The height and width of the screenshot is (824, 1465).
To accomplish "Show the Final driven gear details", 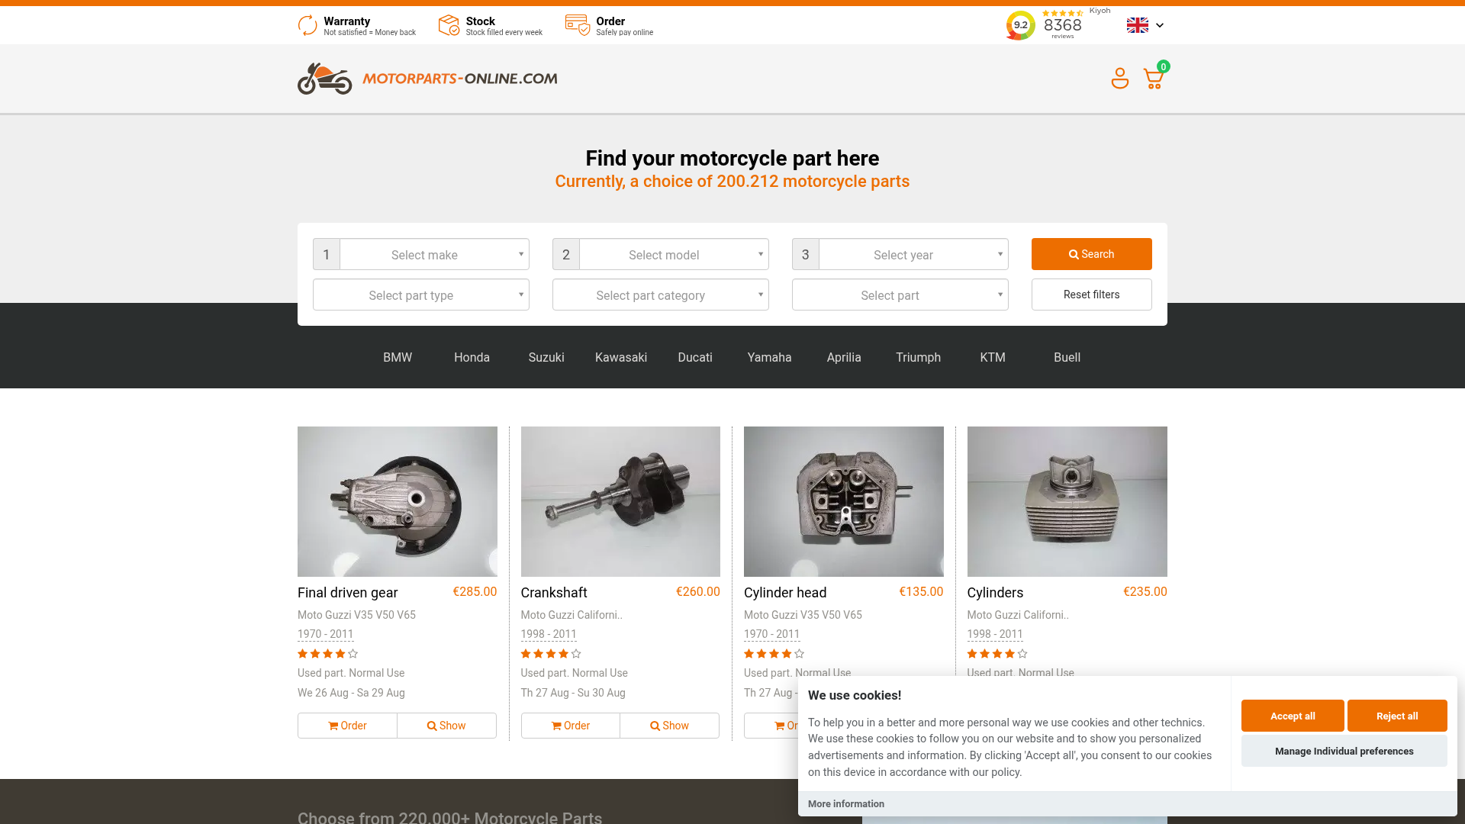I will click(446, 726).
